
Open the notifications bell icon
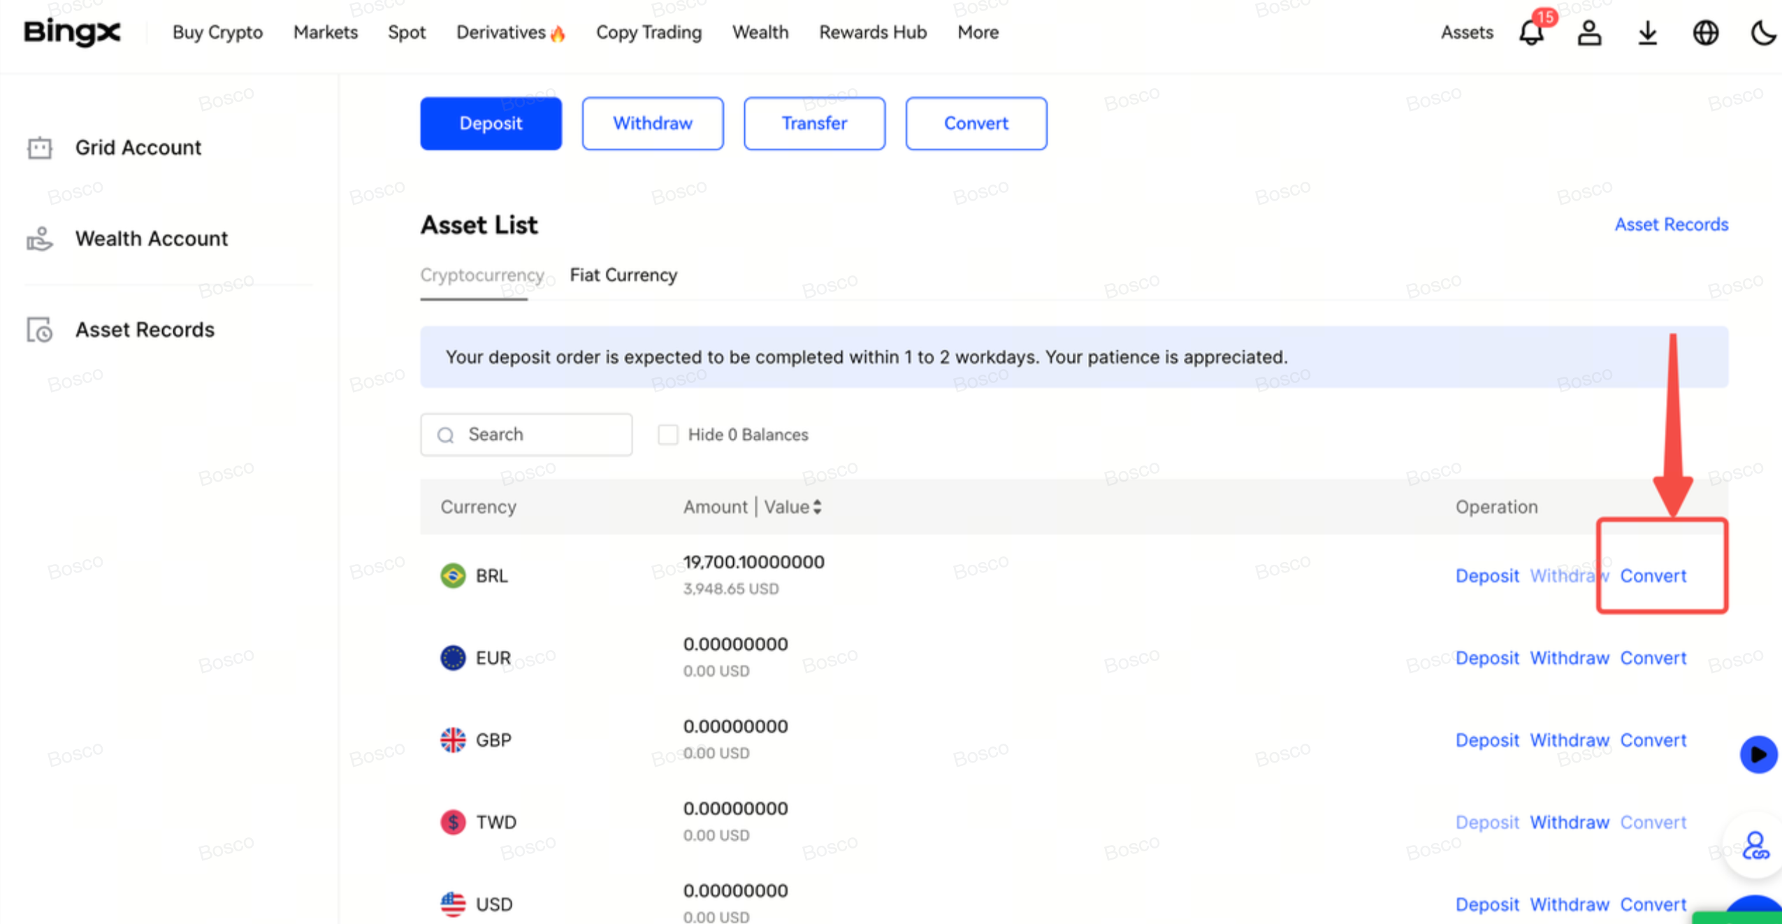click(1530, 33)
